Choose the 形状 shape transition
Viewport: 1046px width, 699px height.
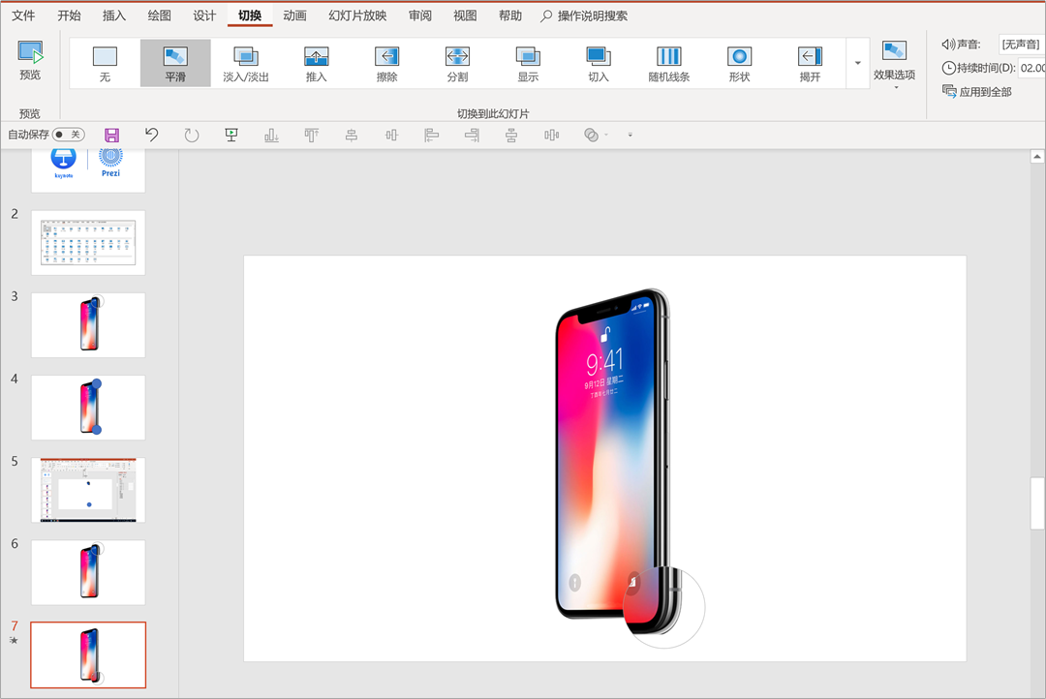pyautogui.click(x=740, y=63)
